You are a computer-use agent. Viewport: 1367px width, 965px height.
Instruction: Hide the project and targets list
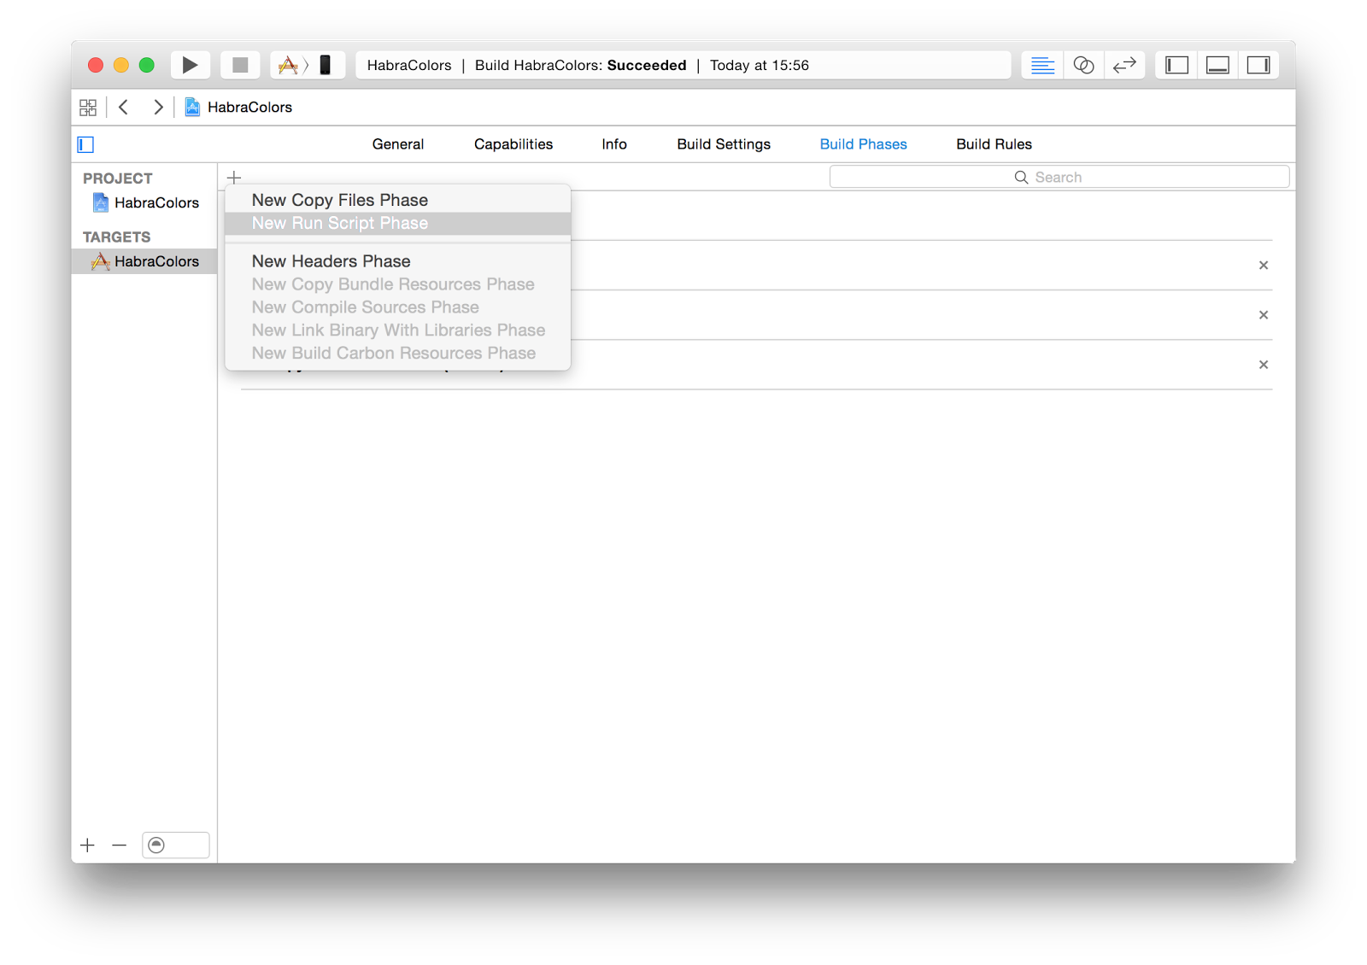(85, 144)
